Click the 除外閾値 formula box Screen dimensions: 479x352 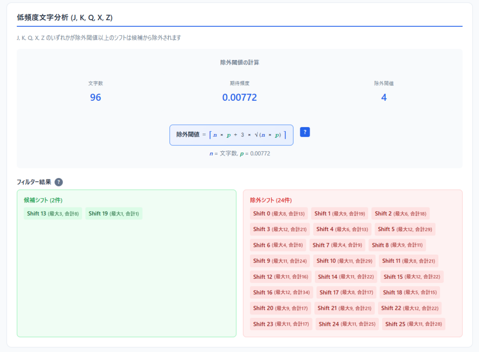click(231, 135)
